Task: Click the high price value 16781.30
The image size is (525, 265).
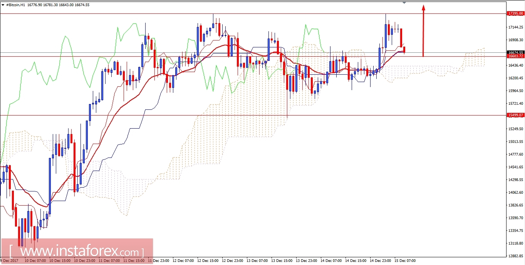Action: 51,5
